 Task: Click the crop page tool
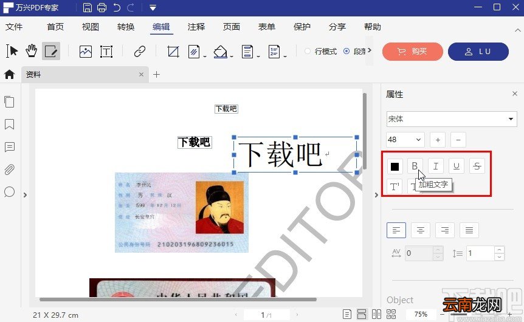tap(173, 52)
